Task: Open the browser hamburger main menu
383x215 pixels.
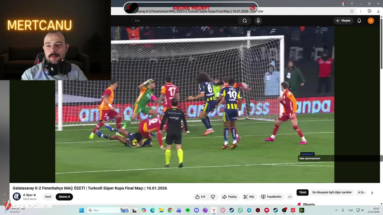Action: (352, 4)
